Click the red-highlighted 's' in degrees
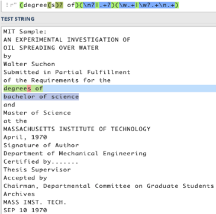Viewport: 216px width, 214px height. (x=29, y=89)
